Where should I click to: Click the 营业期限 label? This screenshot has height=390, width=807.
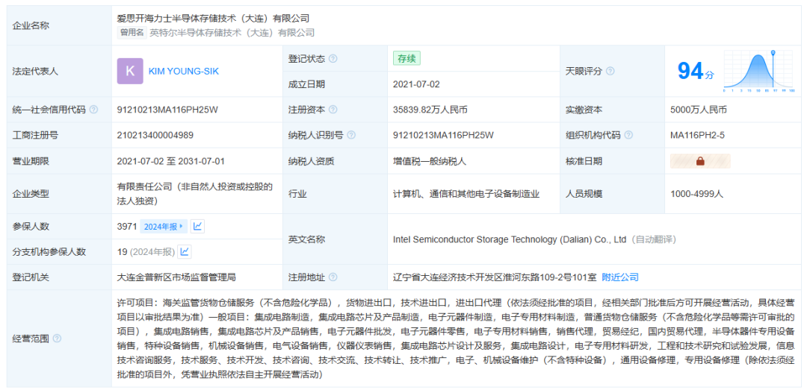[x=31, y=161]
